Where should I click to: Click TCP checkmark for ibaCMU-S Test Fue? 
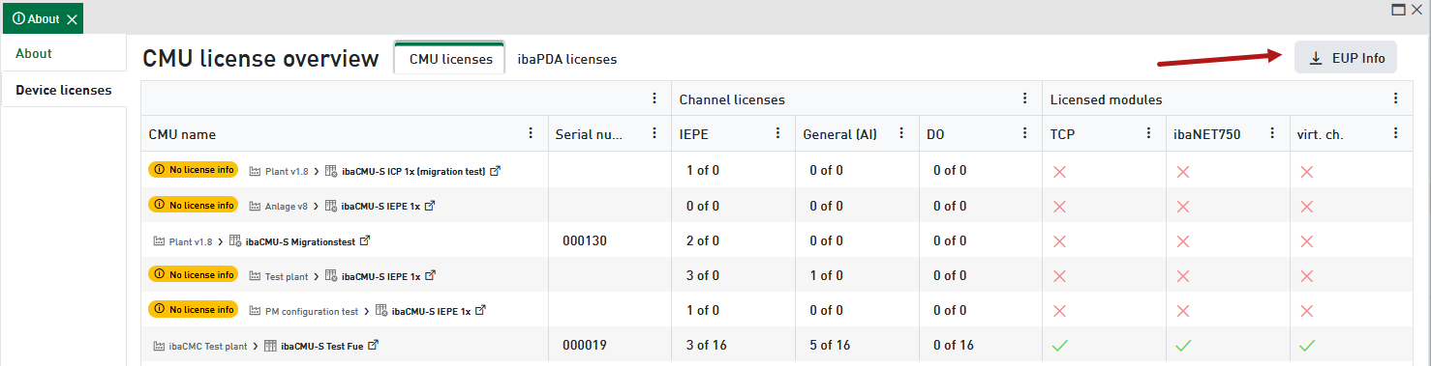tap(1059, 345)
